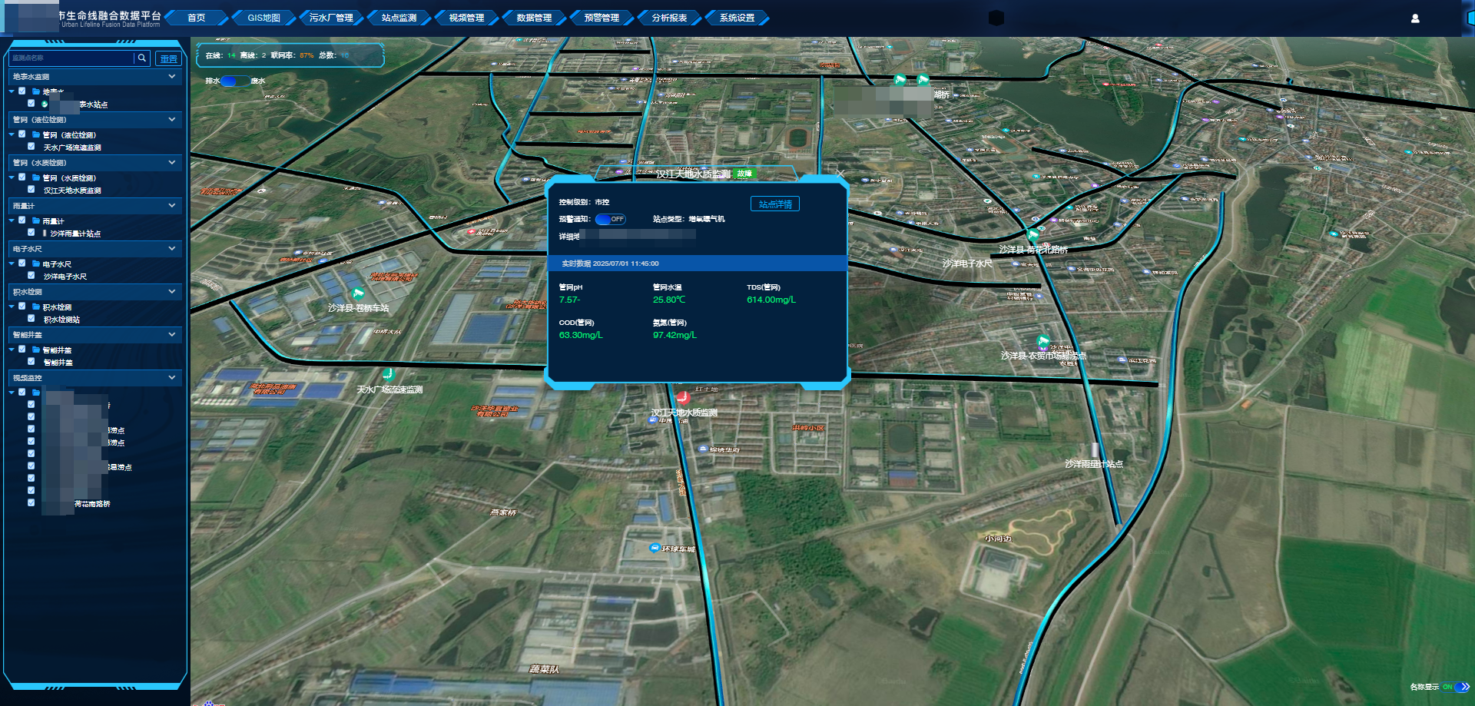The height and width of the screenshot is (706, 1475).
Task: Click the 沙洋县-农贸市场 map marker icon
Action: point(1042,341)
